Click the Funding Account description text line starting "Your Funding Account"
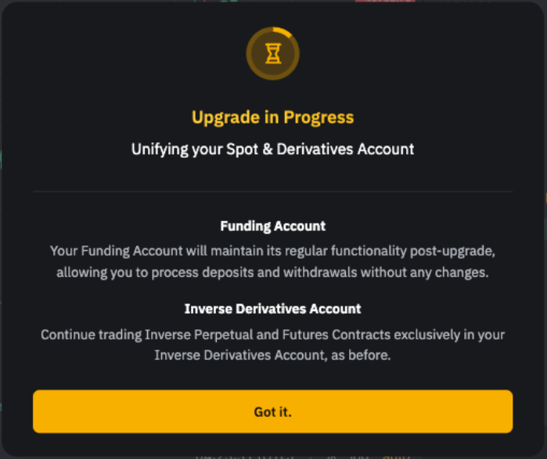Screen dimensions: 547x459 (x=273, y=251)
